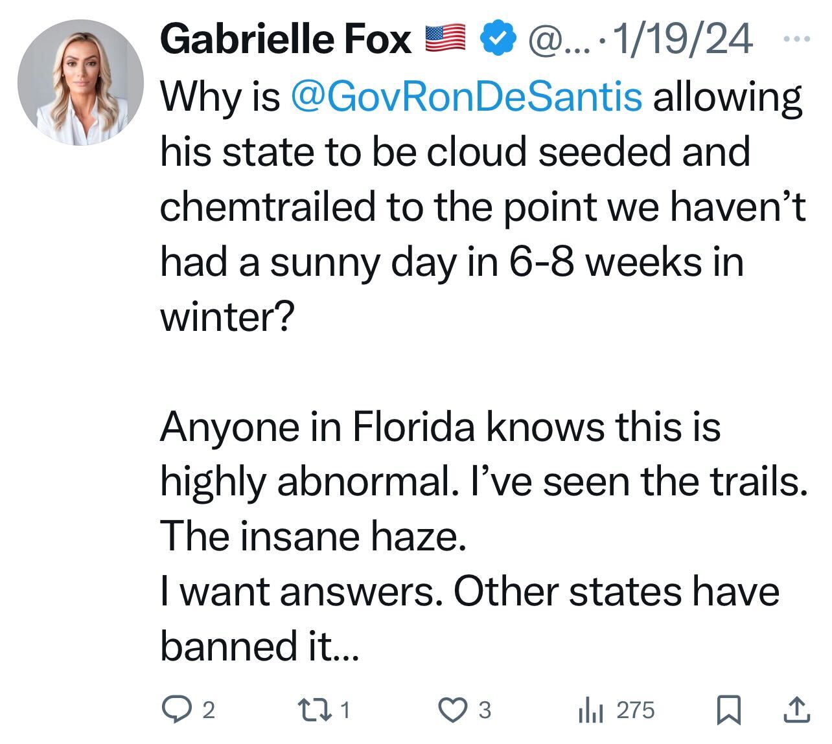Click the reply count of 2
The image size is (832, 744).
207,711
